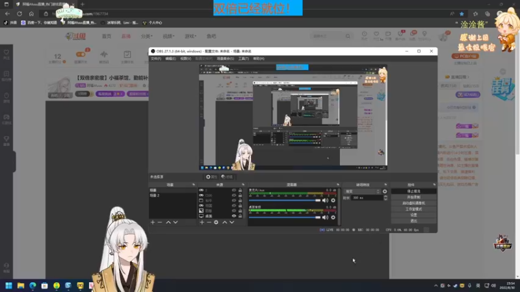Image resolution: width=520 pixels, height=292 pixels.
Task: Move the selected scene down with the Scenes panel arrow
Action: point(175,222)
